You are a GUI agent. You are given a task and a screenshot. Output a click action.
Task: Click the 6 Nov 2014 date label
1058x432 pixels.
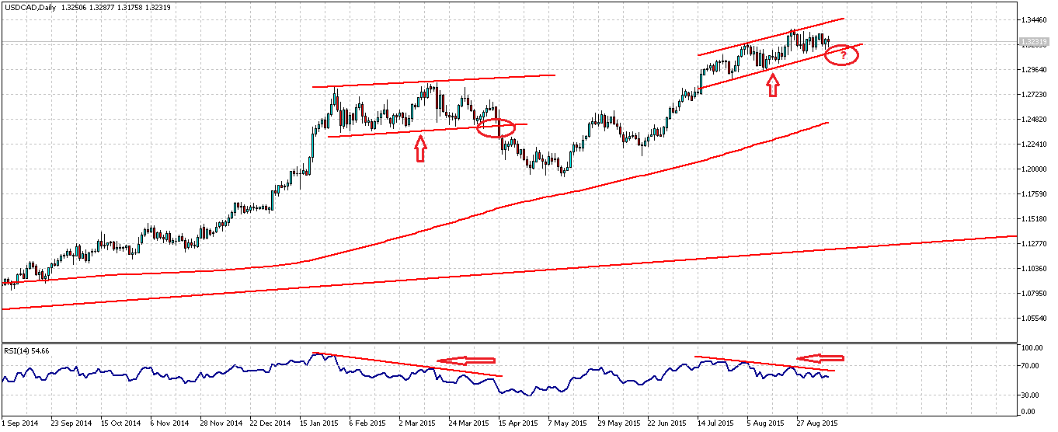(169, 423)
